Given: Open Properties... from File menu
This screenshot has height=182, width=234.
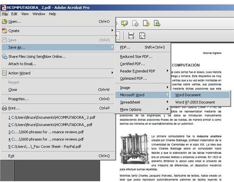Looking at the screenshot, I should (58, 99).
